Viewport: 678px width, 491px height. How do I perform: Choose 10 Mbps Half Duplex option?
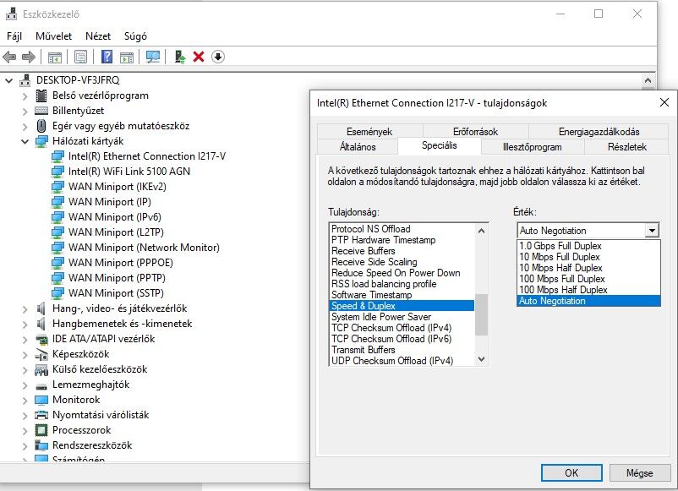[588, 268]
